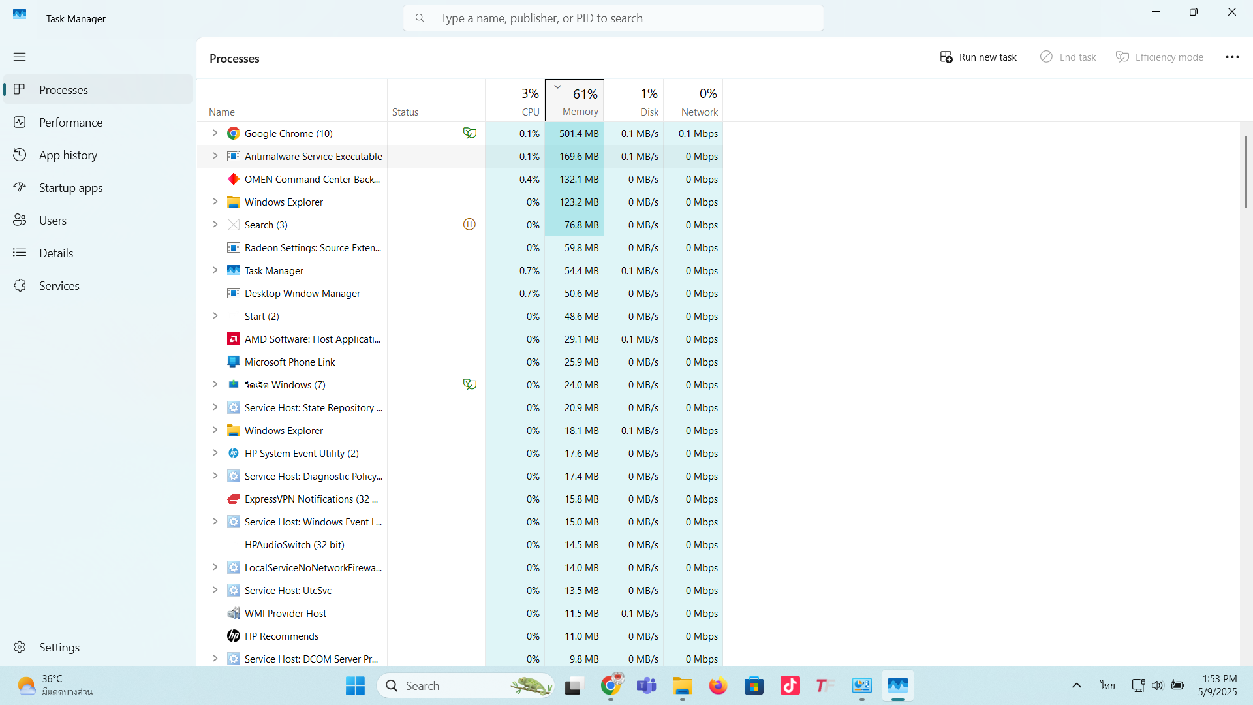Open the Processes page
Image resolution: width=1253 pixels, height=705 pixels.
click(98, 89)
